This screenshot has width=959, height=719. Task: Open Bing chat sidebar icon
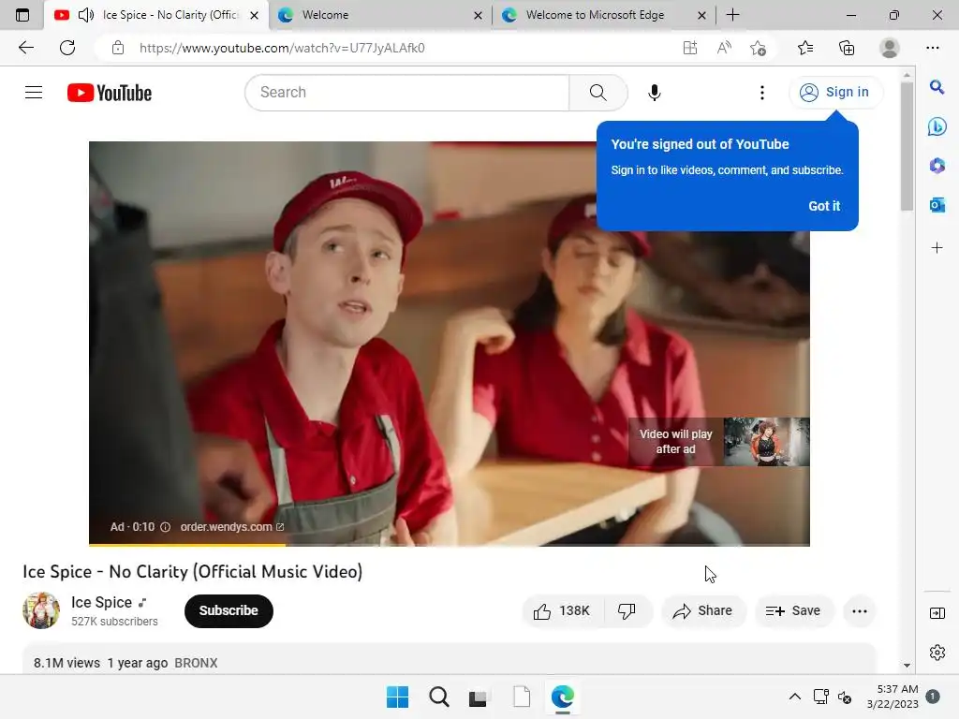937,126
